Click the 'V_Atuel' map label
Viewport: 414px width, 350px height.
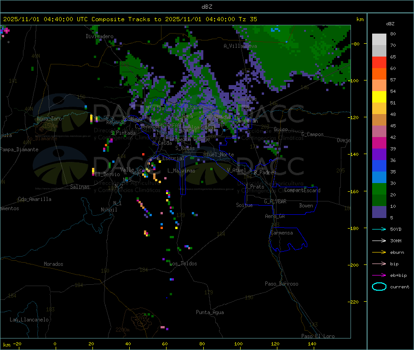point(236,170)
